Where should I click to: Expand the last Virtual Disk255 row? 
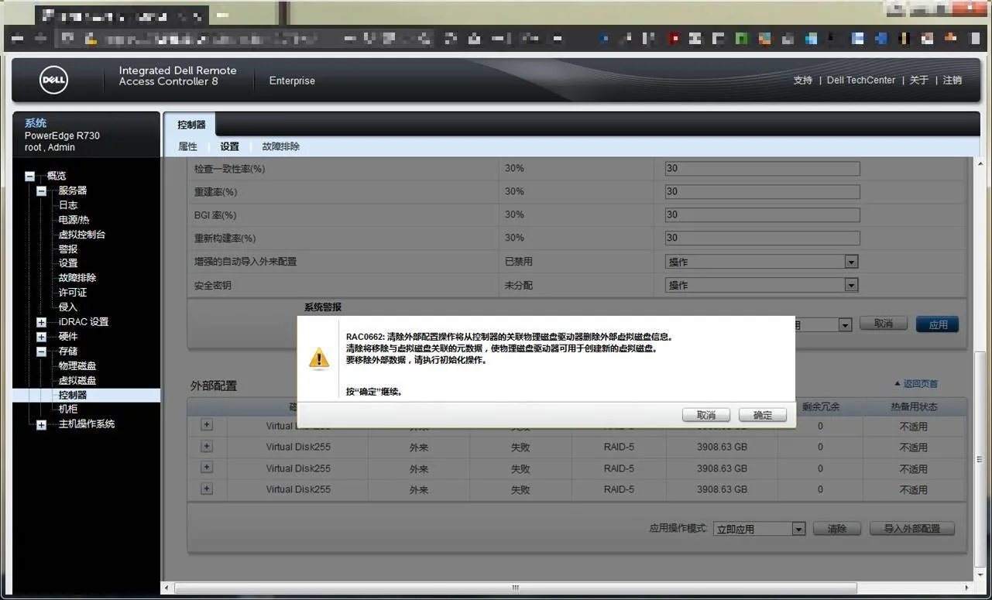207,489
